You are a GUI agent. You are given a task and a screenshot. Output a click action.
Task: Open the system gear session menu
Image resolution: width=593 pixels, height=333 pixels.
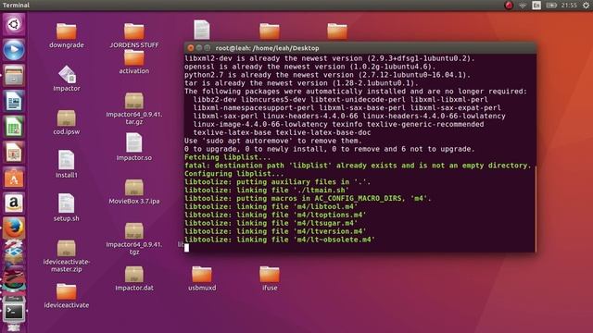[x=586, y=6]
